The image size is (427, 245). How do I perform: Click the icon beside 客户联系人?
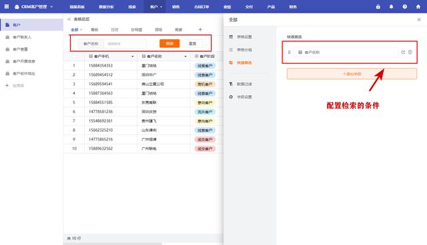pyautogui.click(x=7, y=37)
